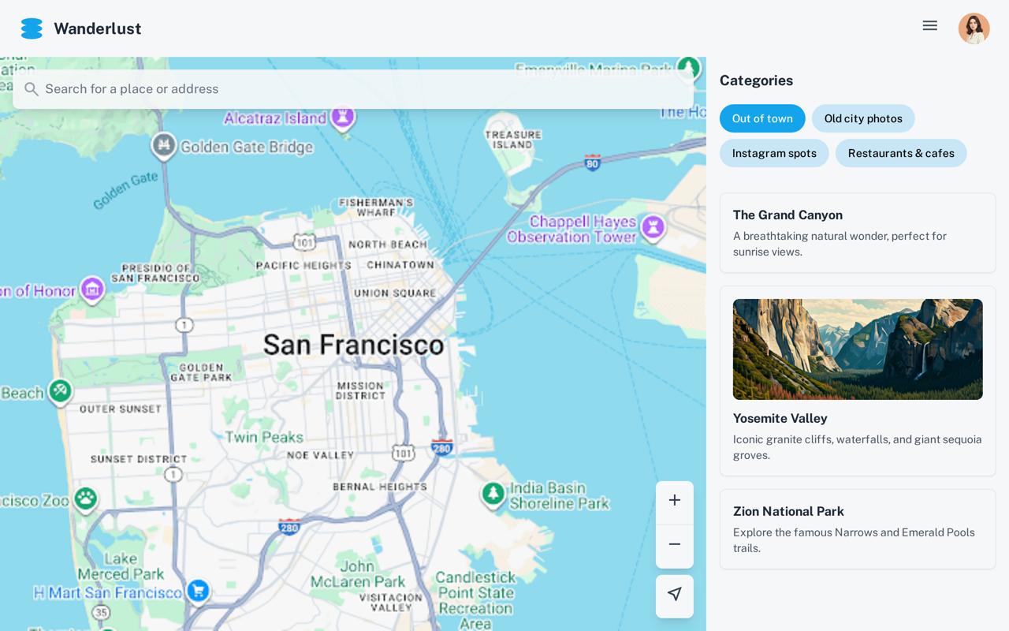Click the Yosemite Valley photo

(x=857, y=349)
